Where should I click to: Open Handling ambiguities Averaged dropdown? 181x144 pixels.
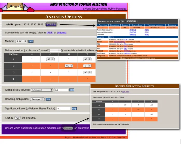click(37, 99)
